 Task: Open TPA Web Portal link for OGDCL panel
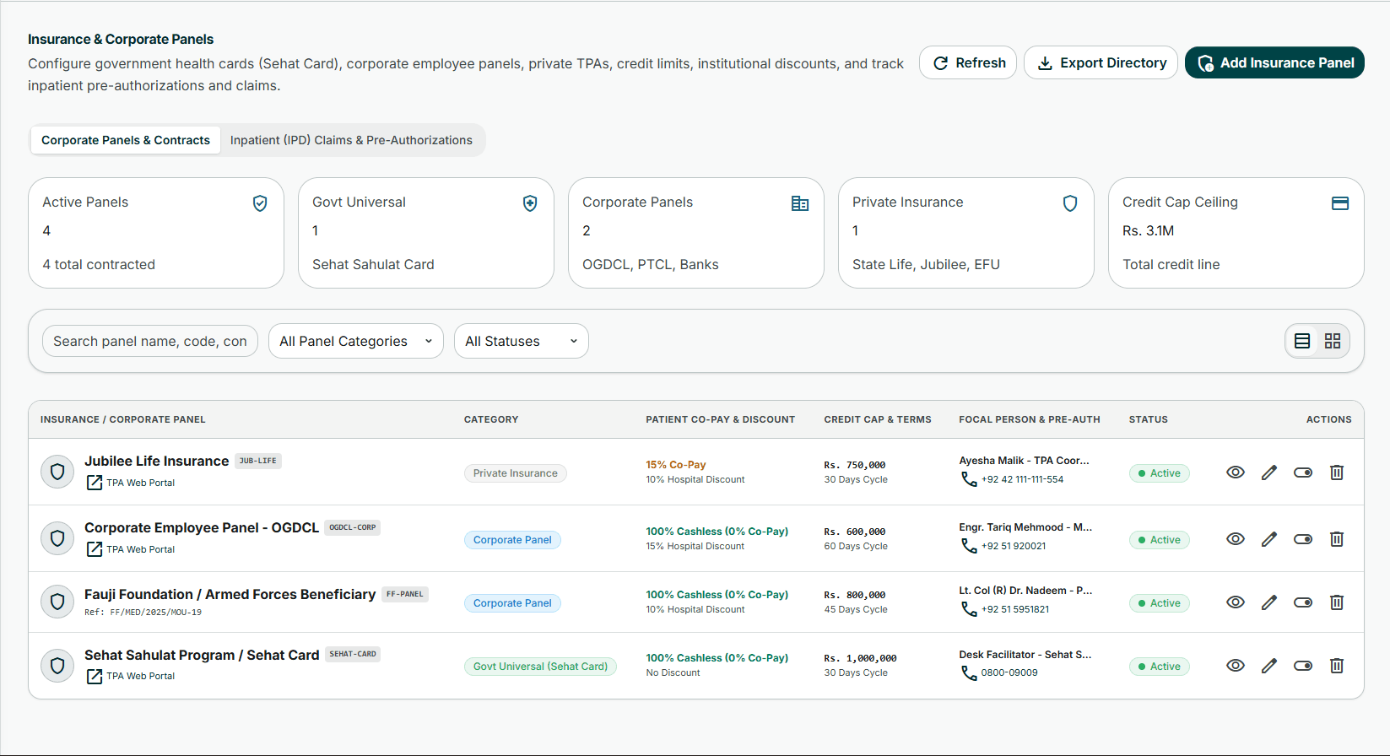[x=131, y=549]
